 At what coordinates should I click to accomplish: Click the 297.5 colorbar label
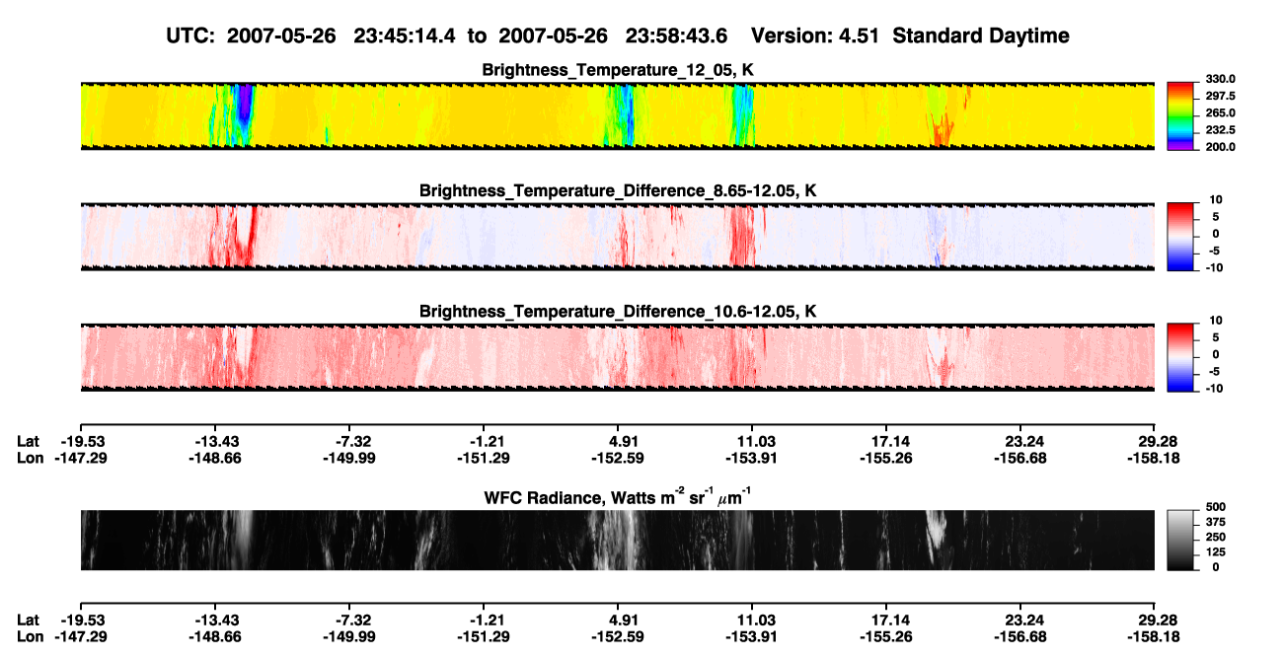tap(1220, 97)
